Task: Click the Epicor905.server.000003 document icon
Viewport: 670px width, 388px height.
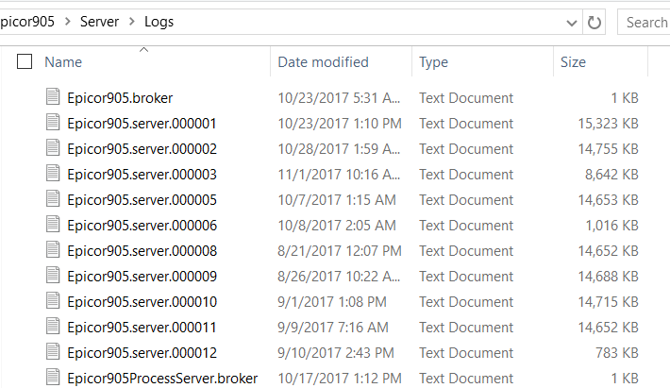Action: [53, 173]
